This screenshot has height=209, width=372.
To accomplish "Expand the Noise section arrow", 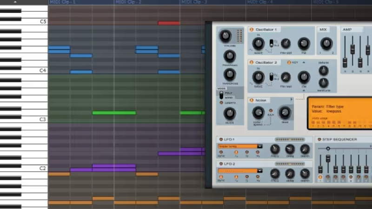I will point(292,99).
